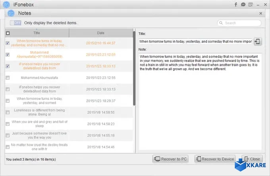The height and width of the screenshot is (176, 270).
Task: Uncheck the orange Mohammed Abumustafa(+971566095059) note
Action: pos(8,54)
